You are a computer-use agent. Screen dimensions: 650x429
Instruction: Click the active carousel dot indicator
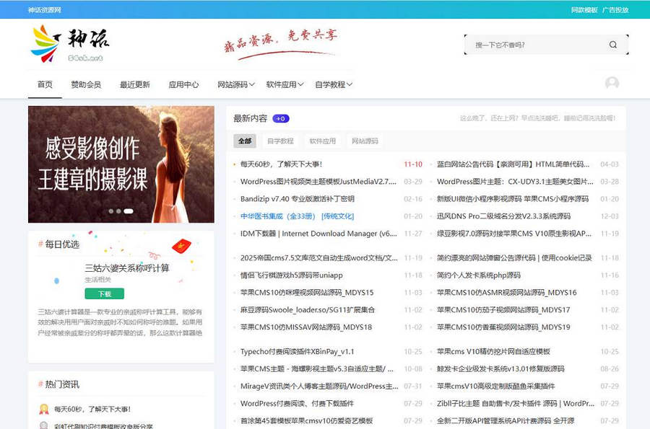[129, 211]
